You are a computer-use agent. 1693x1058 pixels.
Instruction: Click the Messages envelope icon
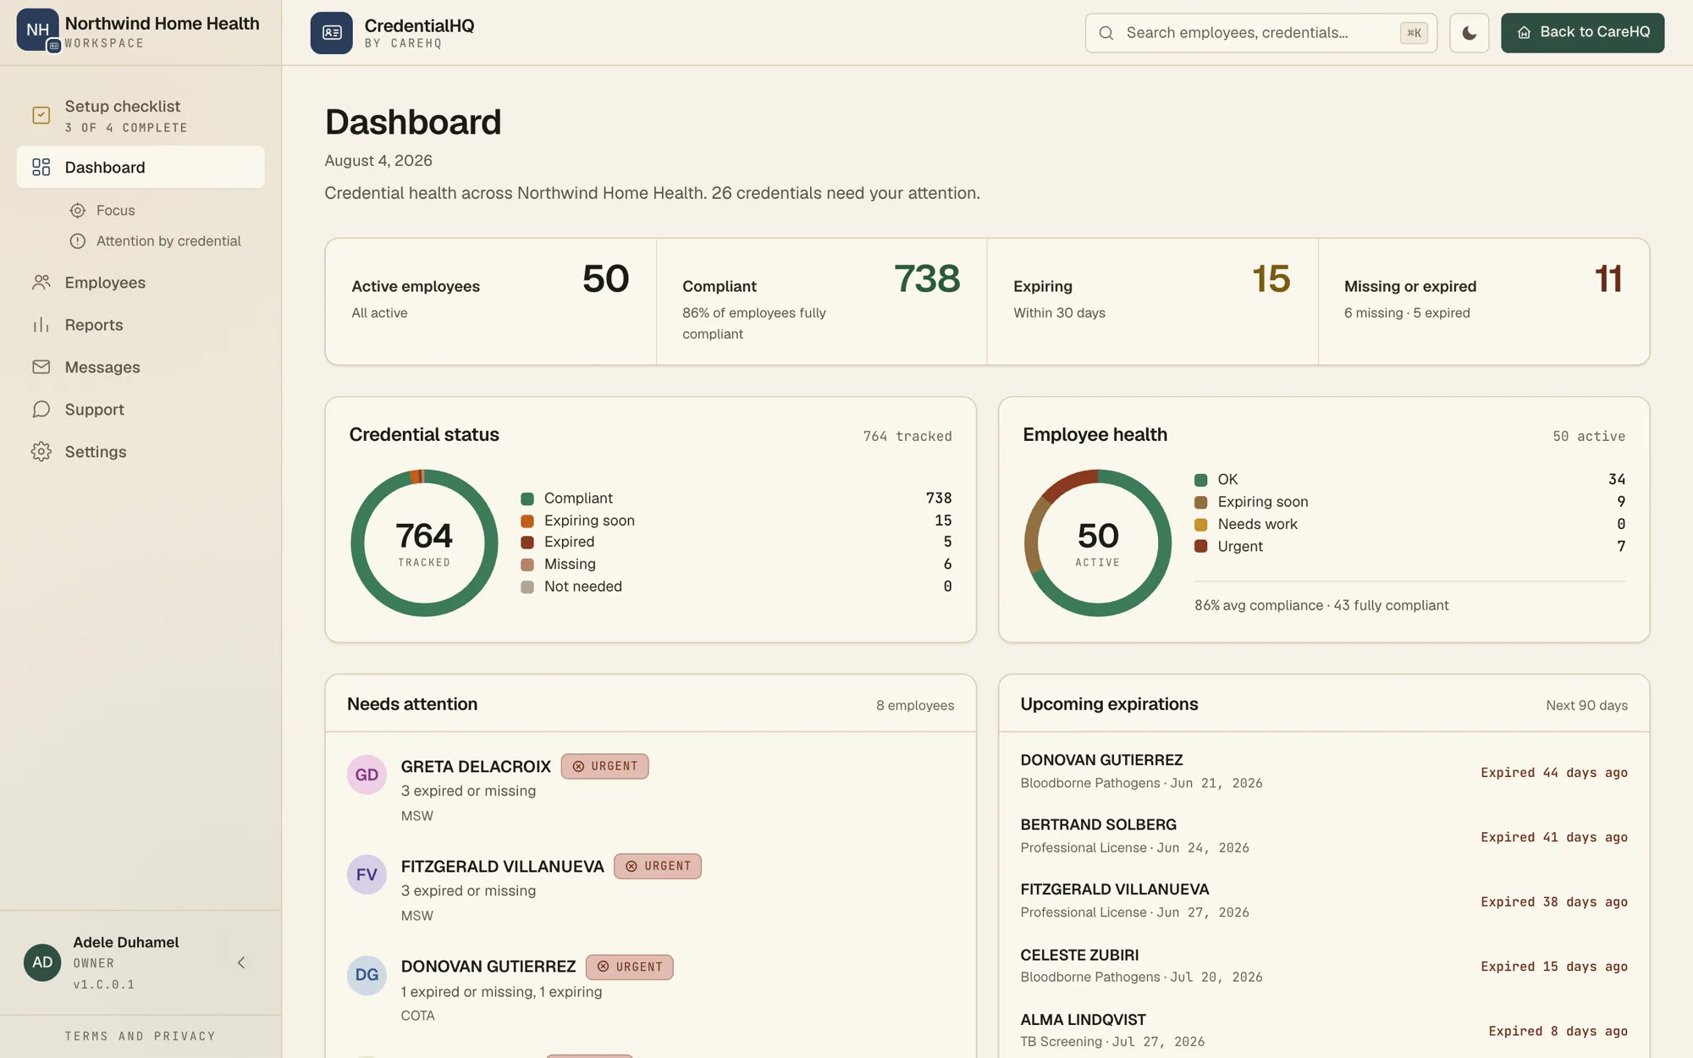pyautogui.click(x=41, y=367)
